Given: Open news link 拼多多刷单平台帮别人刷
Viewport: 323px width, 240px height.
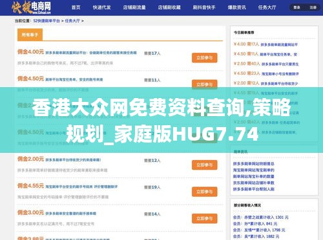Looking at the screenshot, I should click(254, 189).
